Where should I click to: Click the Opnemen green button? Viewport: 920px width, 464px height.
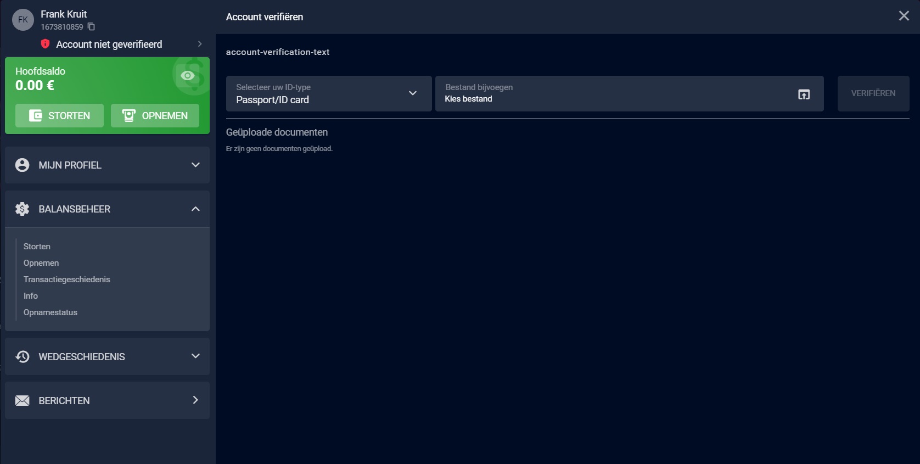click(x=155, y=116)
